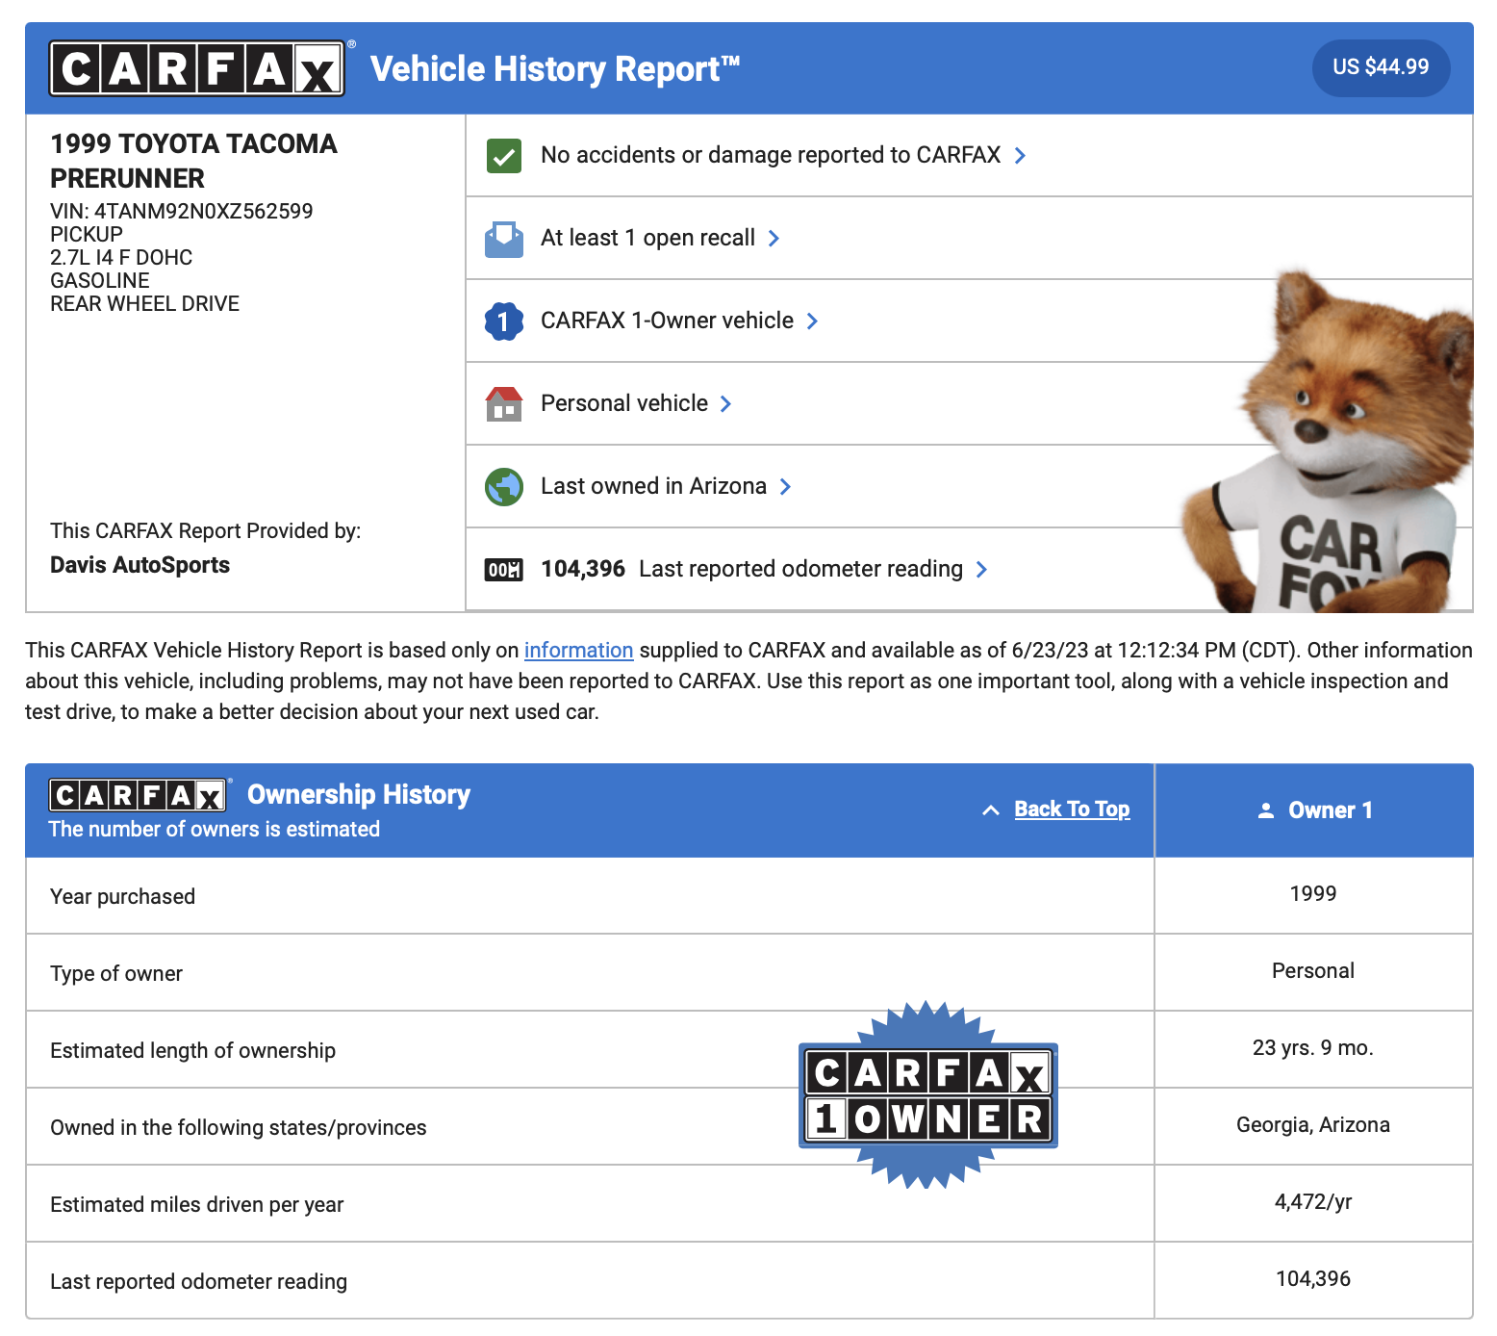
Task: Click the Georgia, Arizona value
Action: pyautogui.click(x=1313, y=1124)
